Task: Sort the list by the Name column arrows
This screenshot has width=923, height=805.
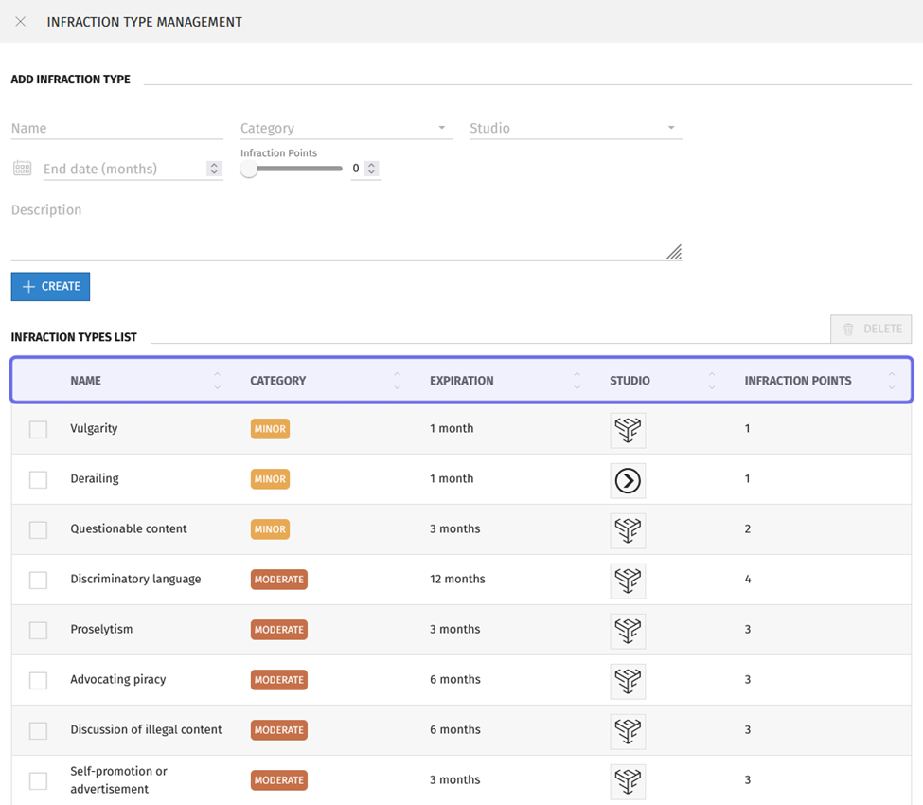Action: pyautogui.click(x=217, y=381)
